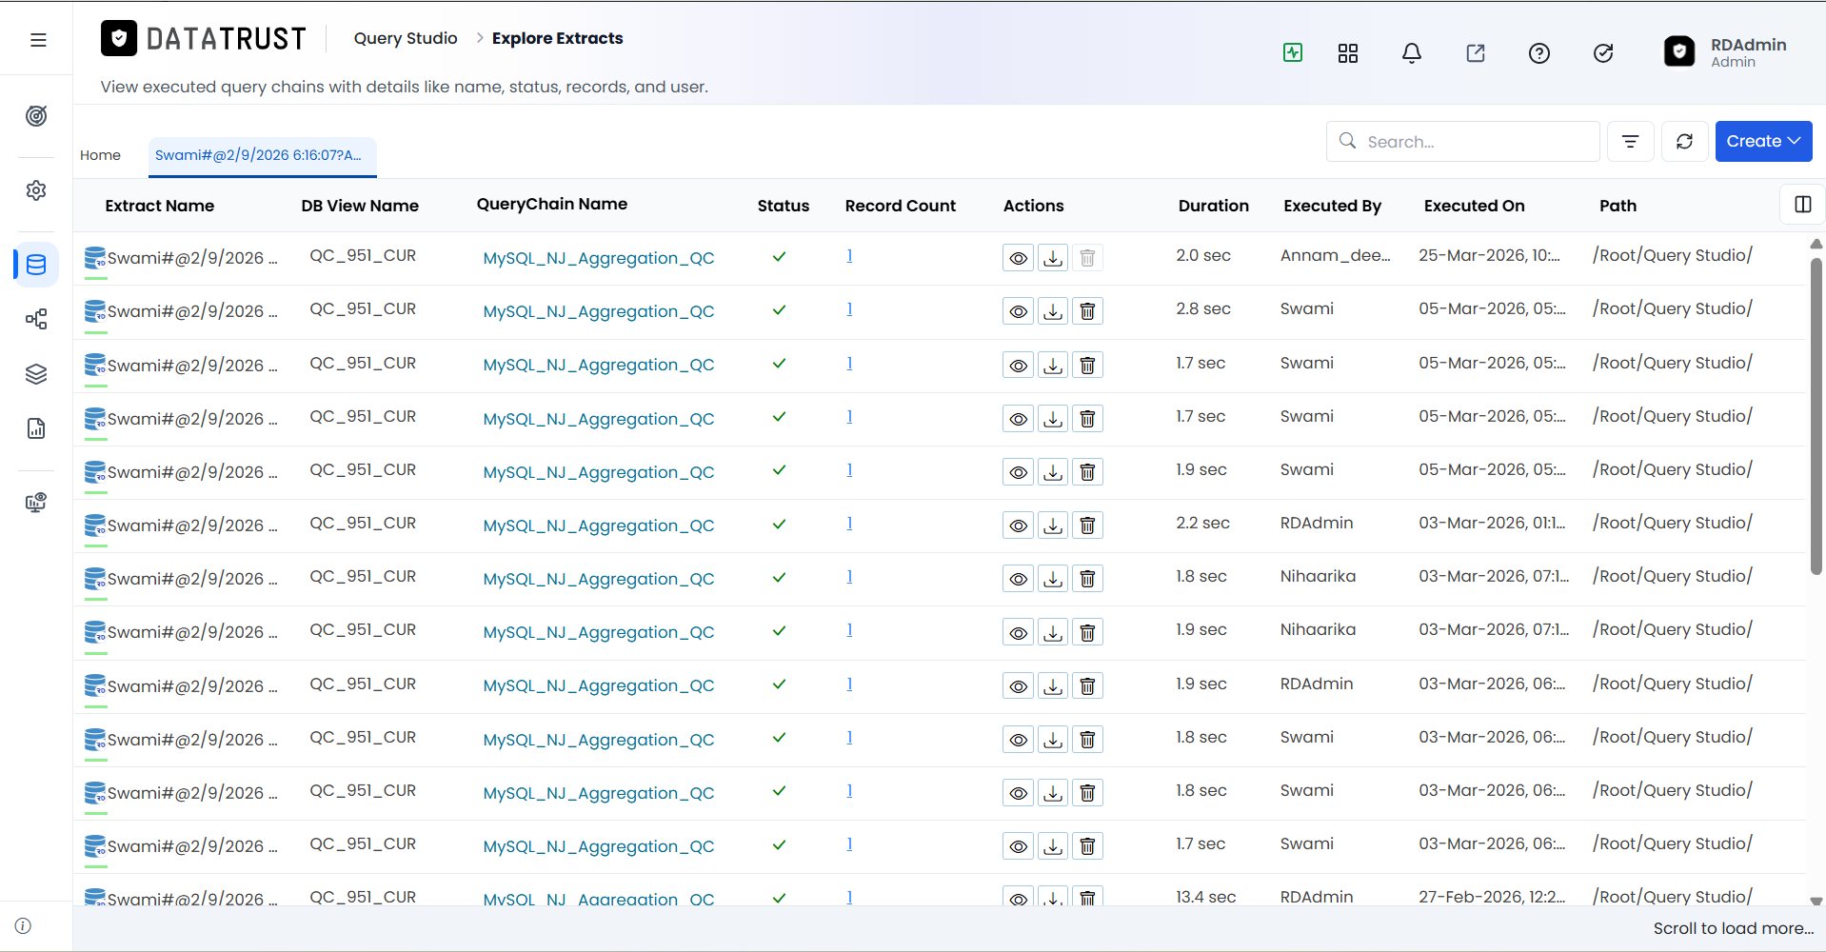The image size is (1826, 952).
Task: Open record count for Annam_dee row
Action: pos(849,255)
